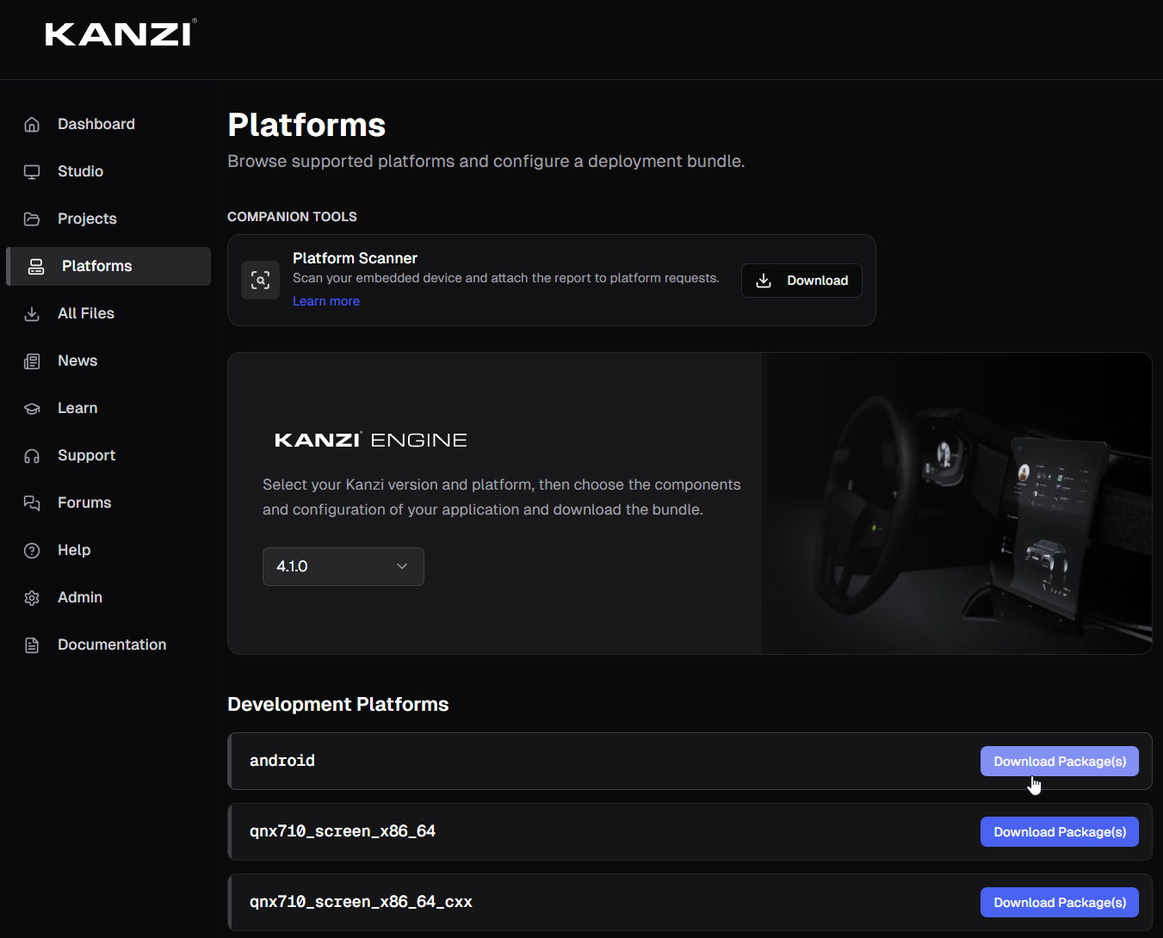Click the Documentation file icon
This screenshot has width=1163, height=938.
32,645
